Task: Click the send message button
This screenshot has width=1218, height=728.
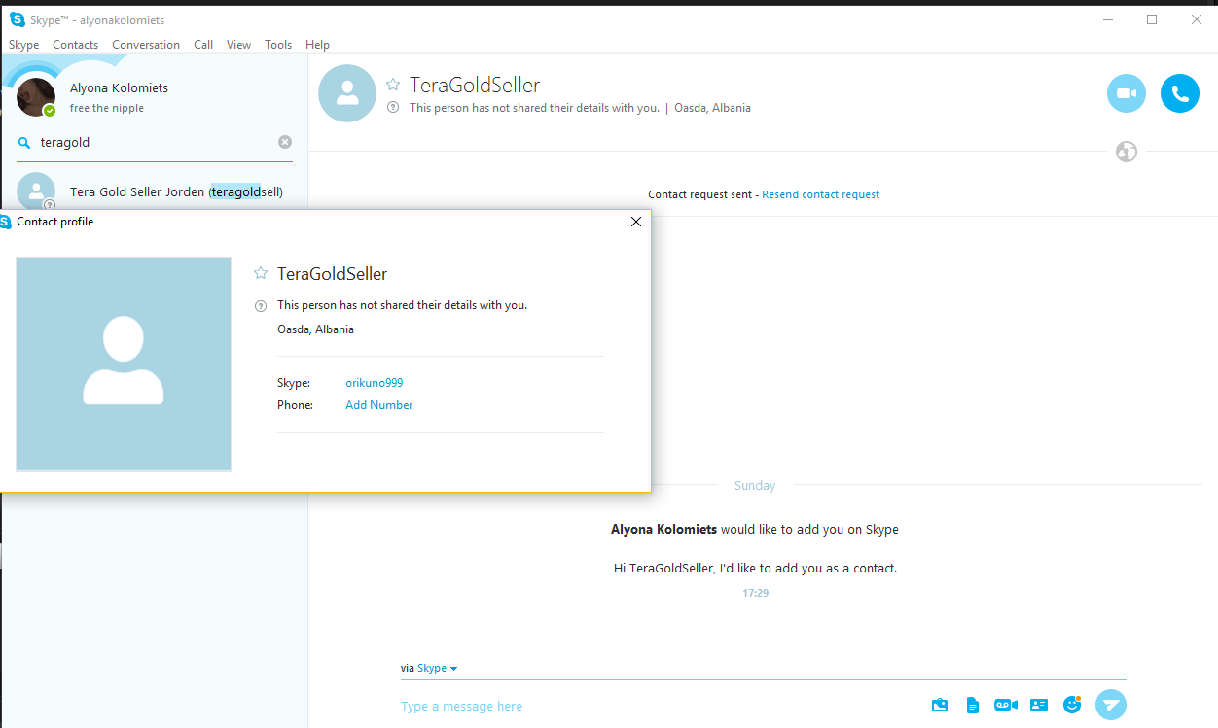Action: (1111, 704)
